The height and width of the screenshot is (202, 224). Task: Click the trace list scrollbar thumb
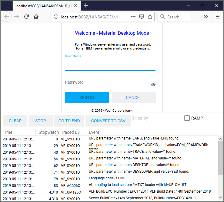pos(220,158)
